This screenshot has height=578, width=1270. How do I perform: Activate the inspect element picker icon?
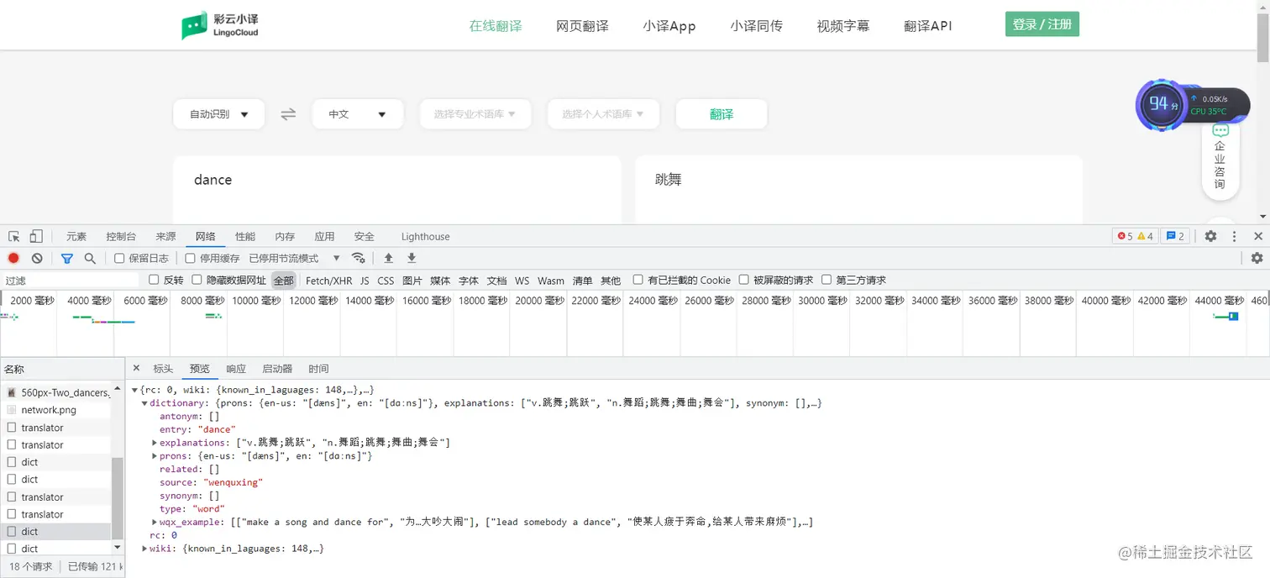click(14, 237)
